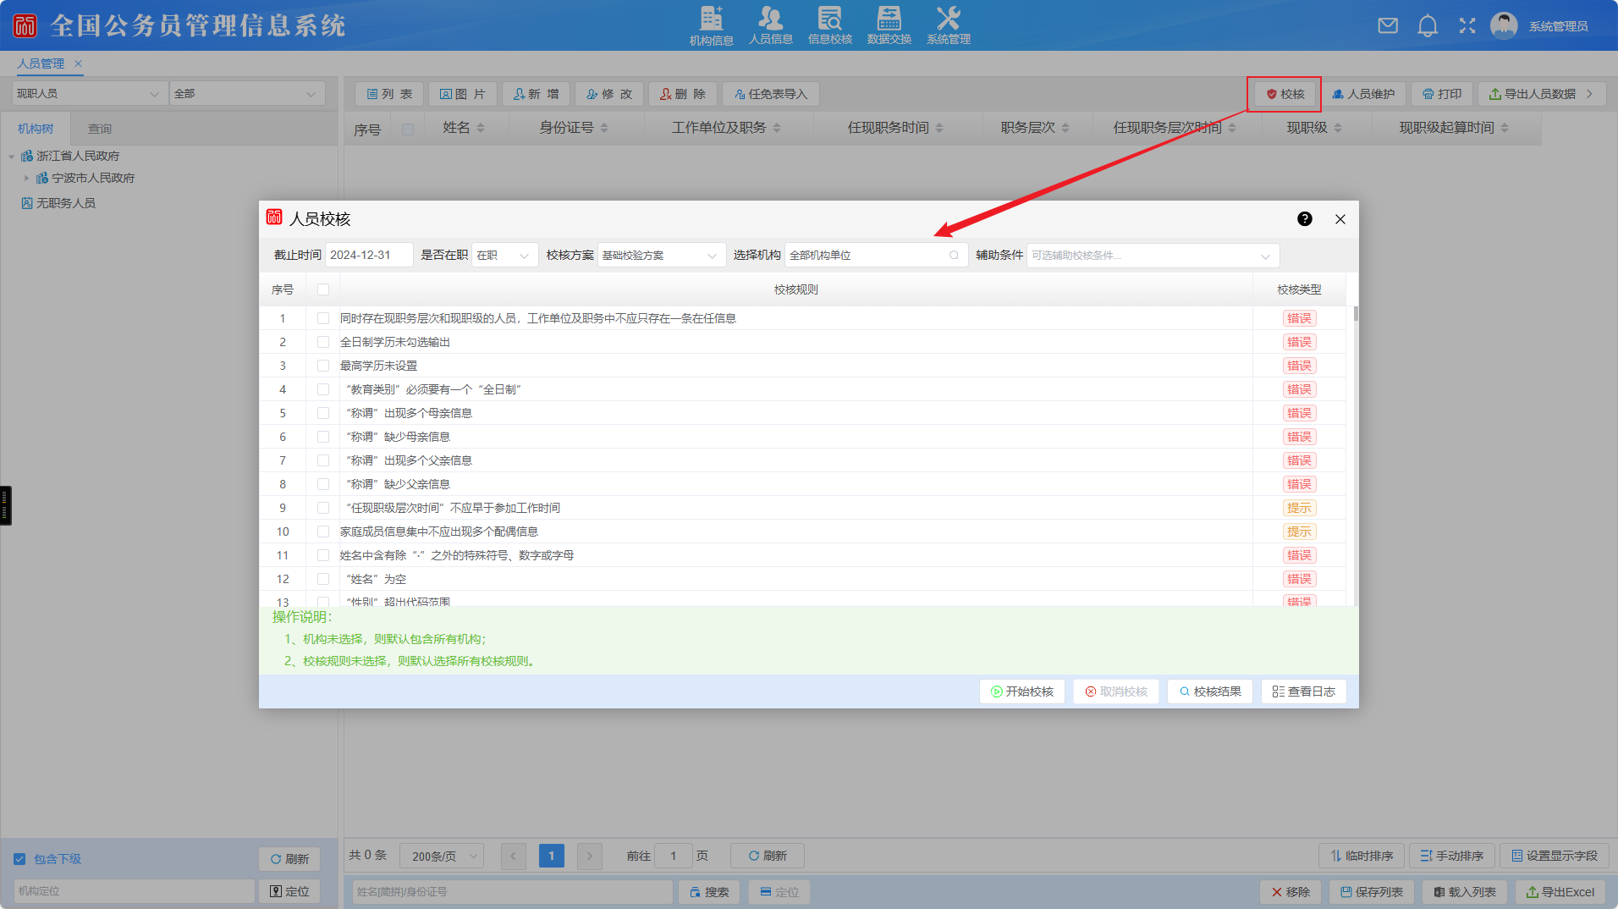Image resolution: width=1618 pixels, height=909 pixels.
Task: Click the rules list vertical scrollbar
Action: click(x=1356, y=423)
